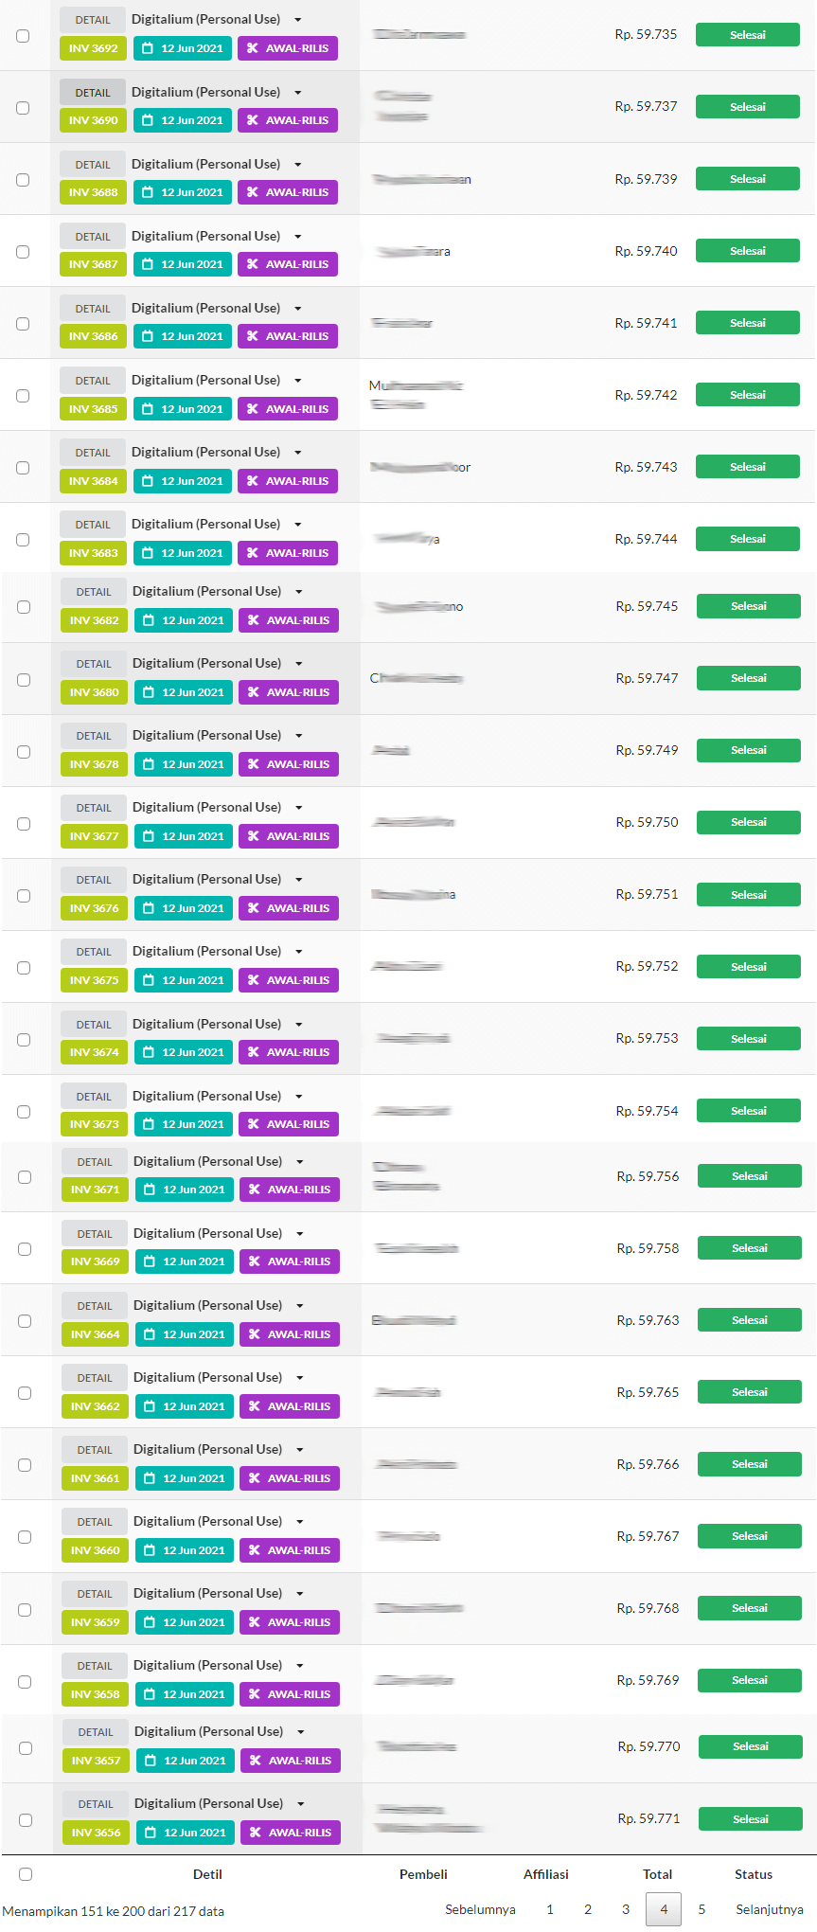817x1932 pixels.
Task: Select the checkbox for order INV 3677
Action: tap(24, 824)
